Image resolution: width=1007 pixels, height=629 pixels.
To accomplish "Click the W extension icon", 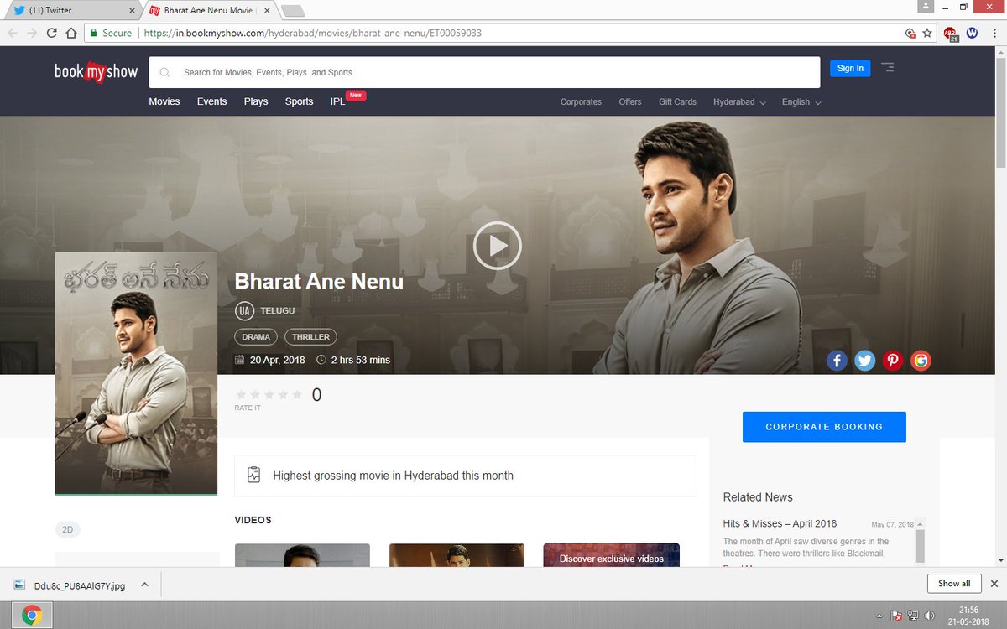I will click(x=973, y=34).
